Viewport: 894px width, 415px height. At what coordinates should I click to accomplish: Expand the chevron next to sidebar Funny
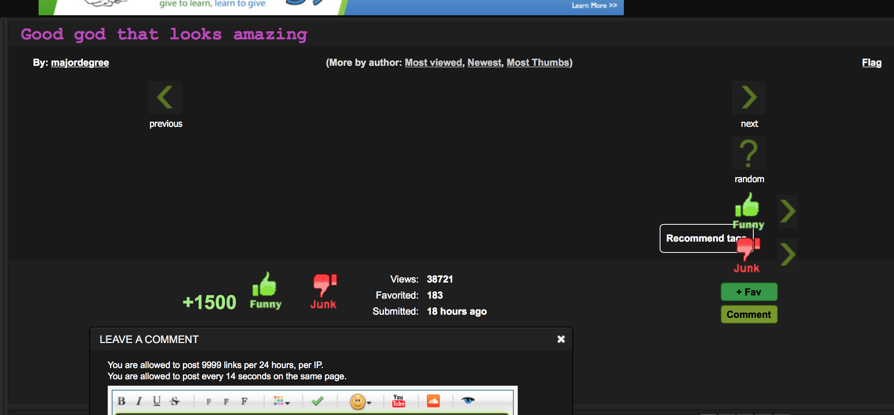pyautogui.click(x=787, y=212)
